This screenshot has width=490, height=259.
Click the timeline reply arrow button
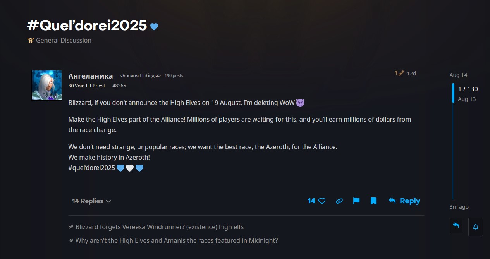point(456,225)
